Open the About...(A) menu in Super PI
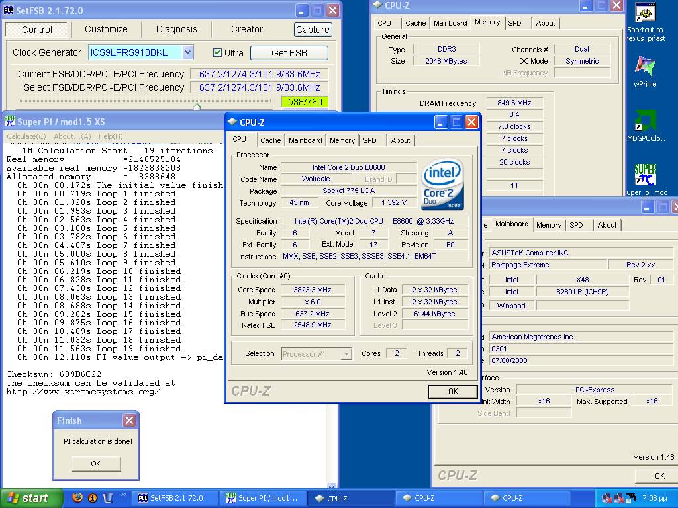This screenshot has width=678, height=508. [x=72, y=136]
